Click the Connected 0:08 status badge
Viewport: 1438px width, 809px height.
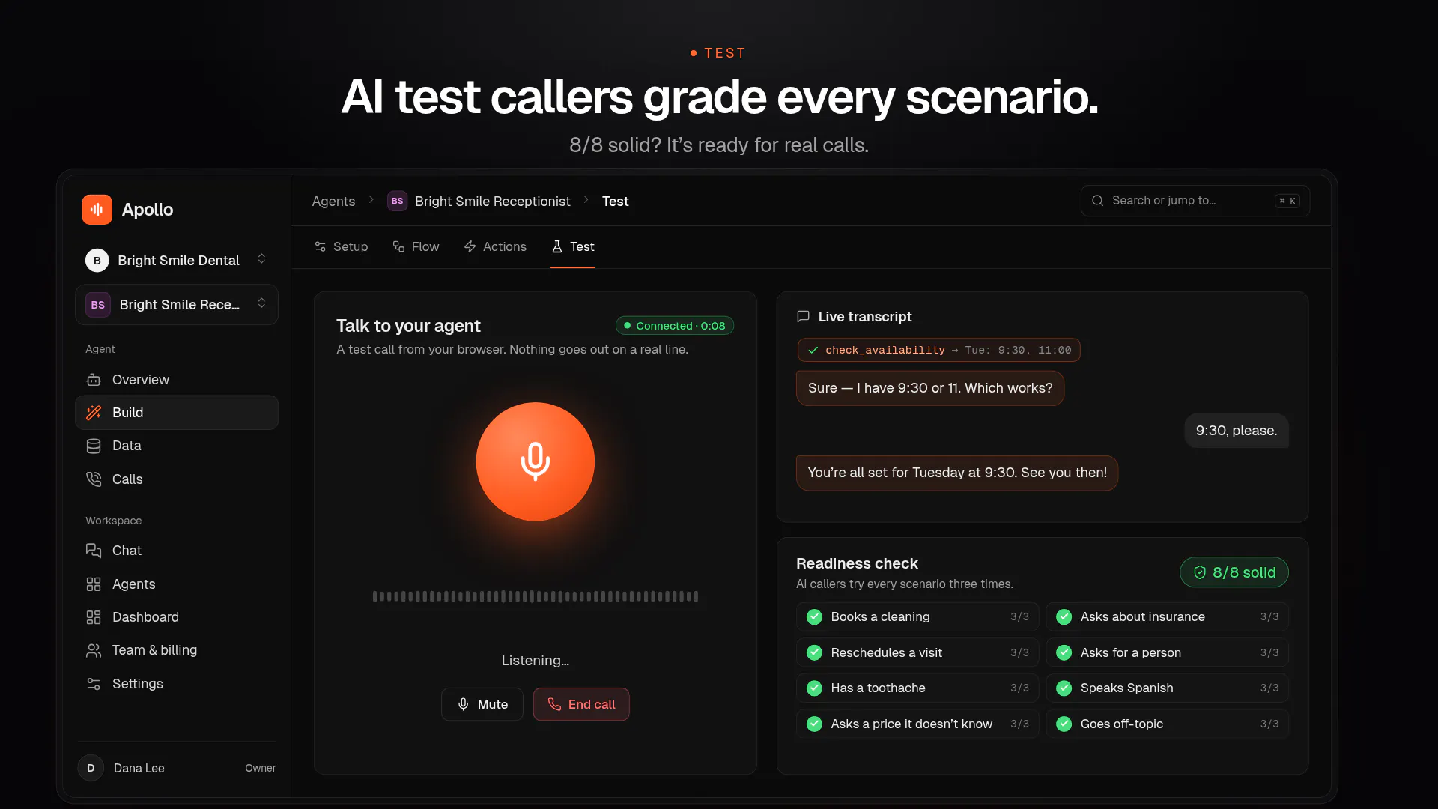point(675,326)
